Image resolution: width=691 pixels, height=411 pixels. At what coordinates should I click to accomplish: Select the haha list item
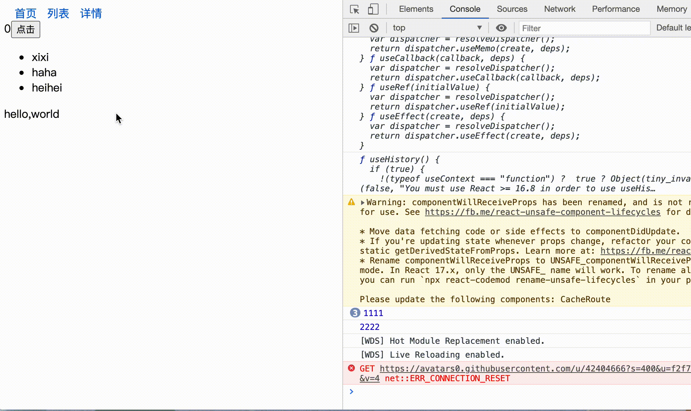(x=44, y=73)
